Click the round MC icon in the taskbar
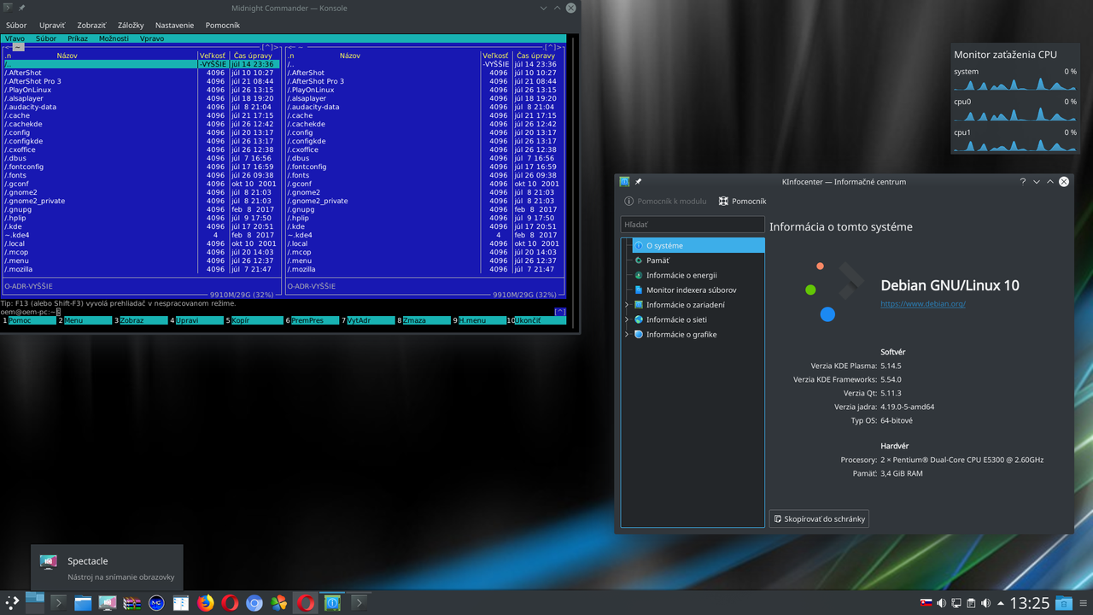 [156, 603]
